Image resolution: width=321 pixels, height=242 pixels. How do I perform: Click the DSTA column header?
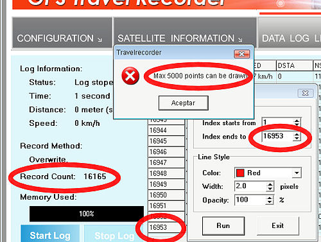tap(294, 65)
